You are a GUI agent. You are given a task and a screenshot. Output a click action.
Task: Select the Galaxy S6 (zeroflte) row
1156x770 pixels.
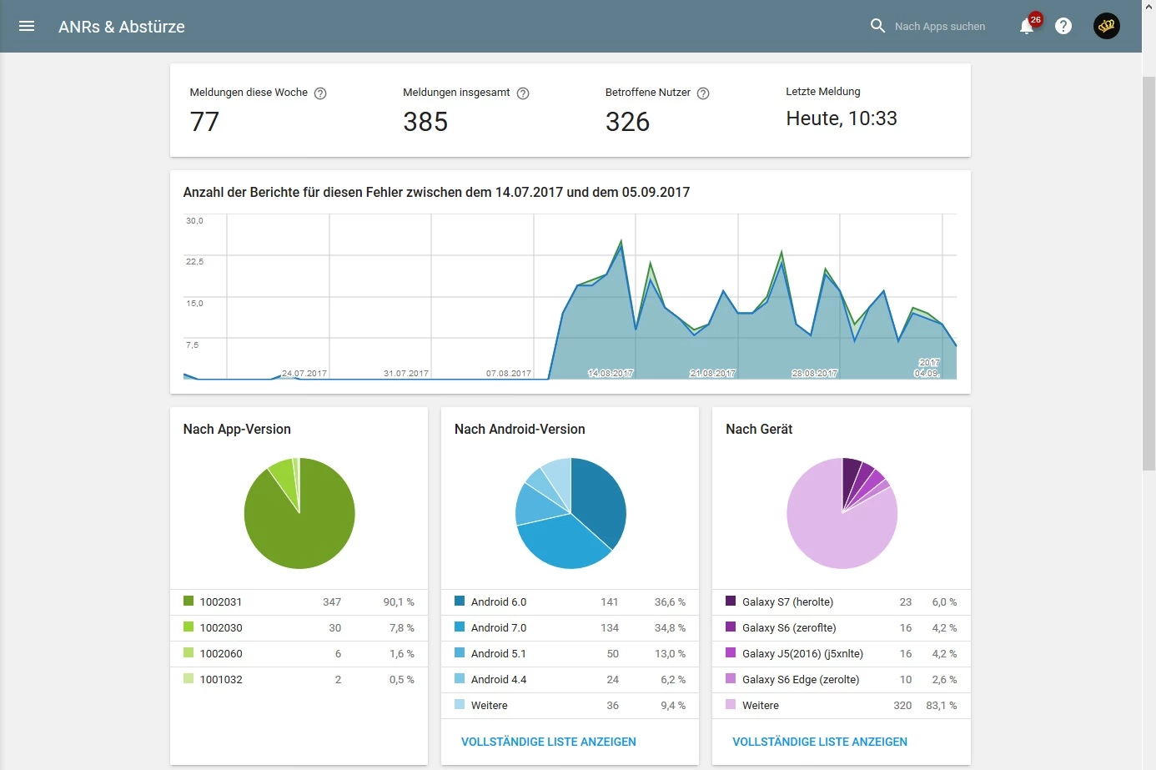[841, 627]
